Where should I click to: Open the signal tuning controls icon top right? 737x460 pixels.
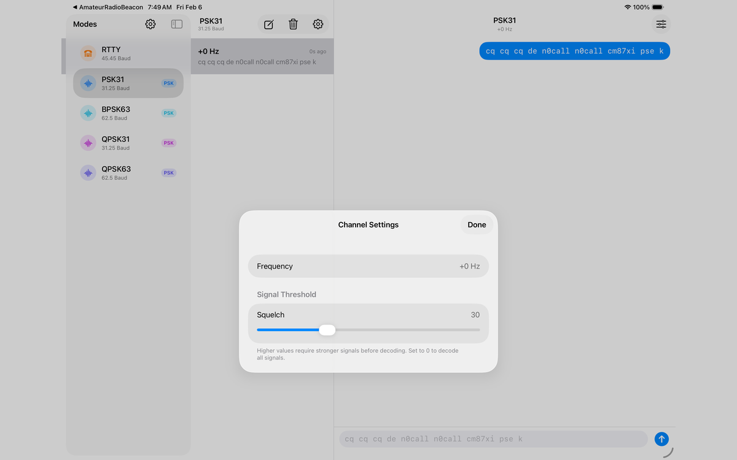[x=660, y=24]
